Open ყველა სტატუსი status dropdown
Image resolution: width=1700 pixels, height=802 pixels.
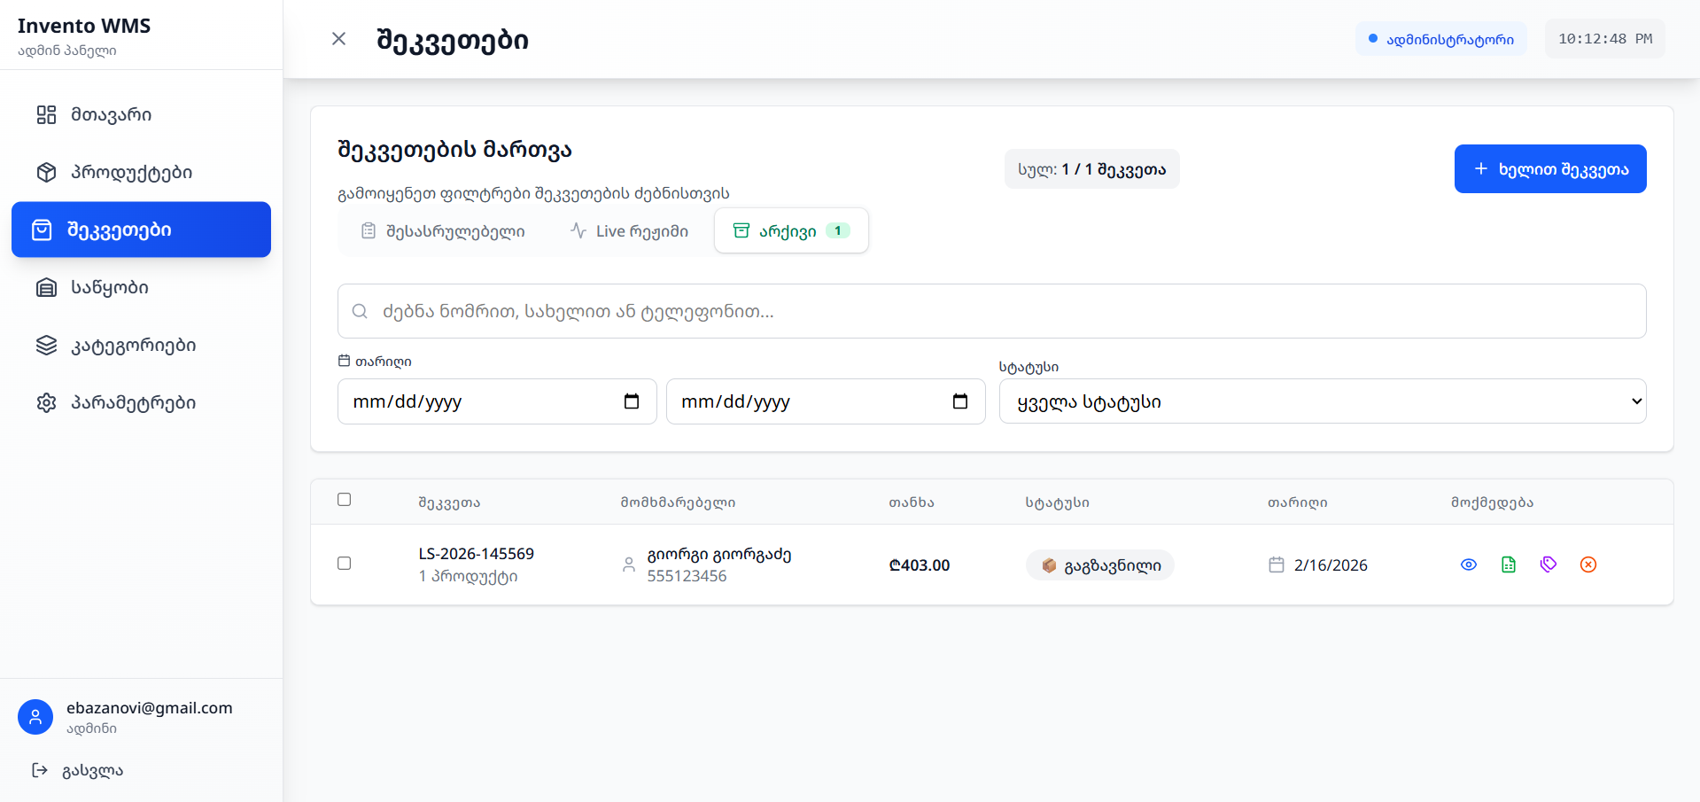point(1323,401)
